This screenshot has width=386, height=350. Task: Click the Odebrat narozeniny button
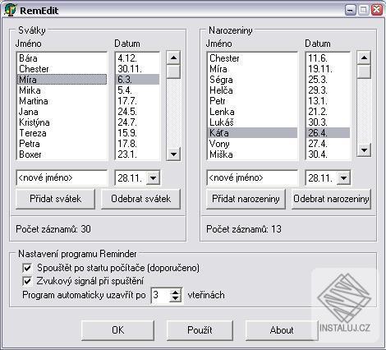[x=331, y=199]
